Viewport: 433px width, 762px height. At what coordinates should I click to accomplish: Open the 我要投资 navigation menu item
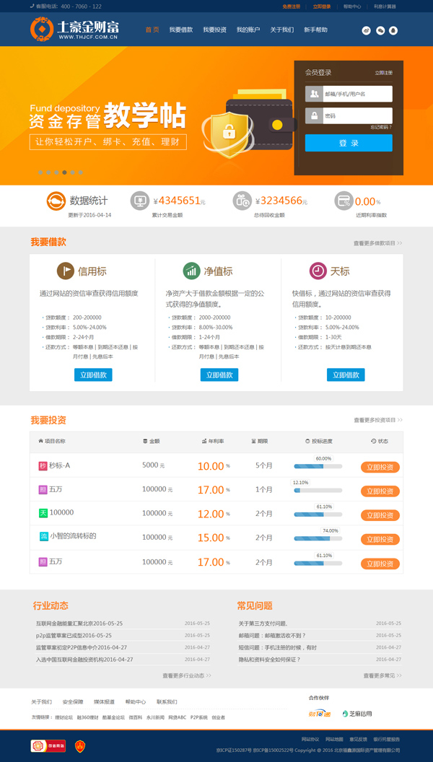click(x=214, y=30)
